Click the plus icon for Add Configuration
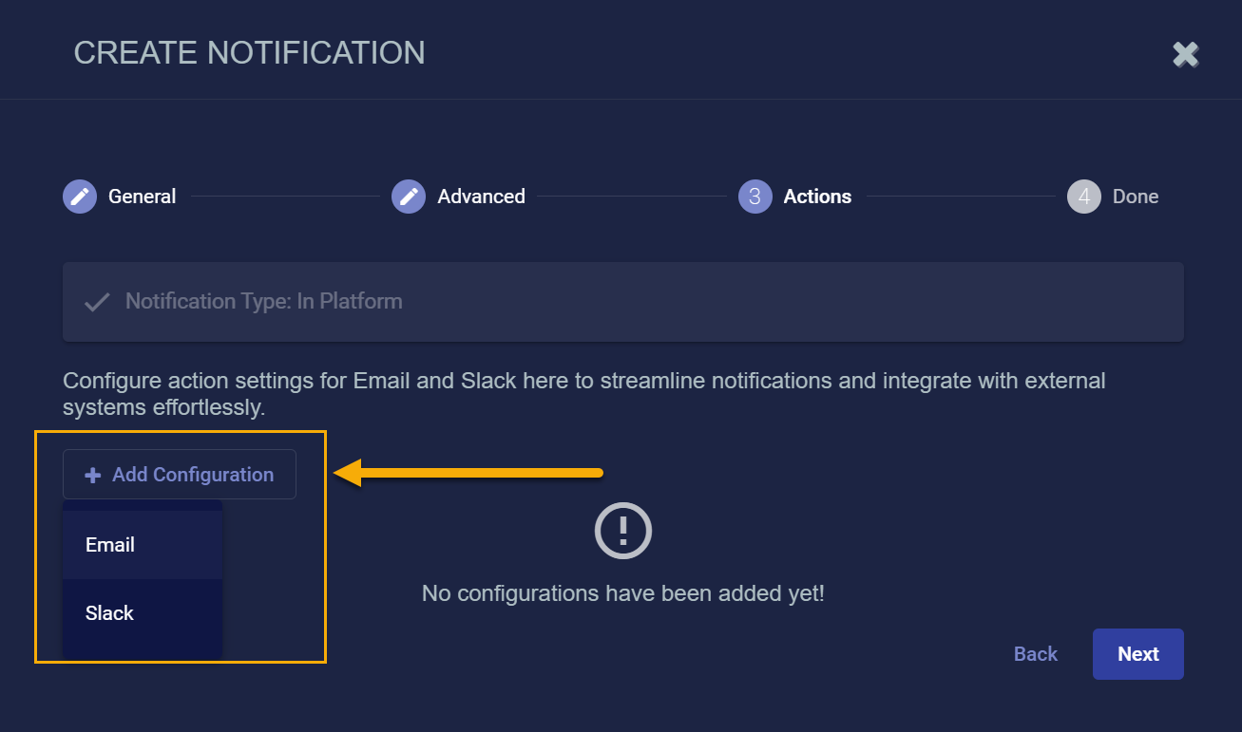This screenshot has height=732, width=1242. click(93, 475)
